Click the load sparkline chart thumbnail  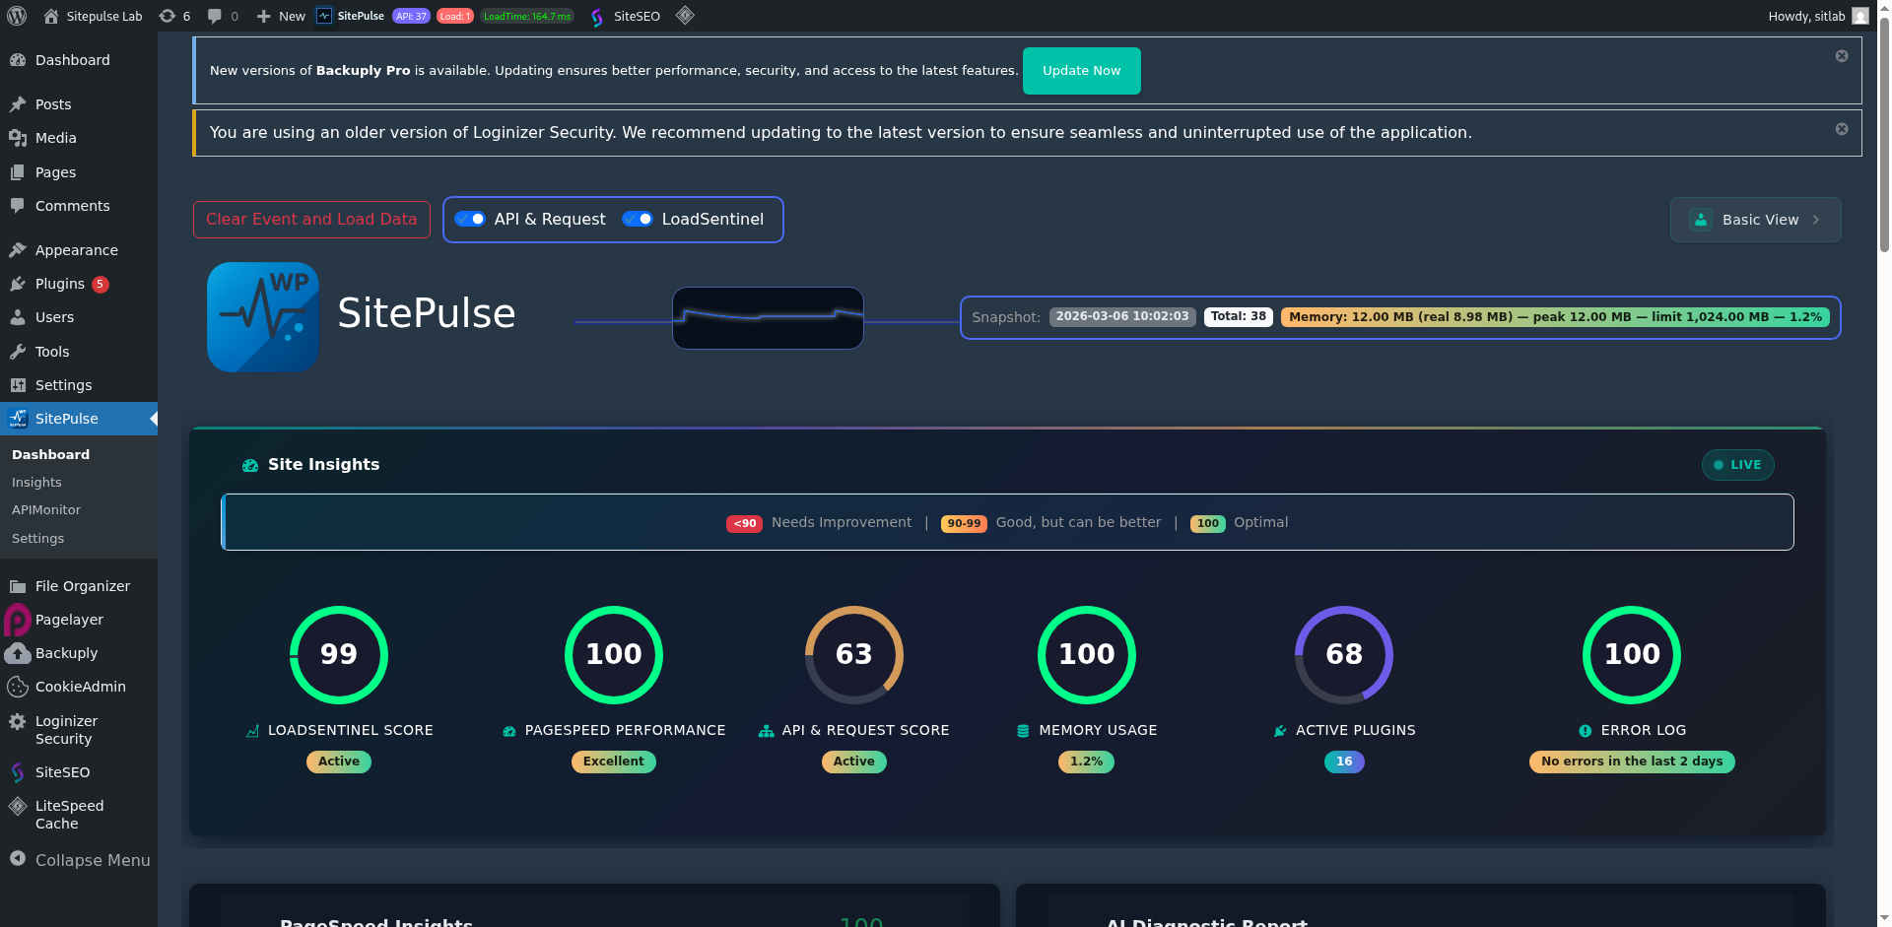768,318
